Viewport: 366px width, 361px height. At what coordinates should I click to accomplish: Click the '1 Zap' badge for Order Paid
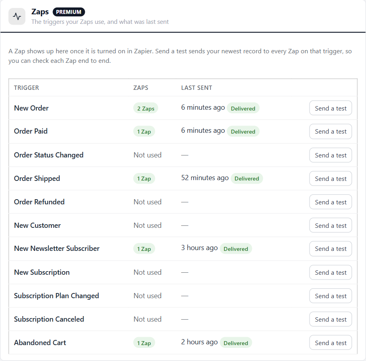[144, 132]
